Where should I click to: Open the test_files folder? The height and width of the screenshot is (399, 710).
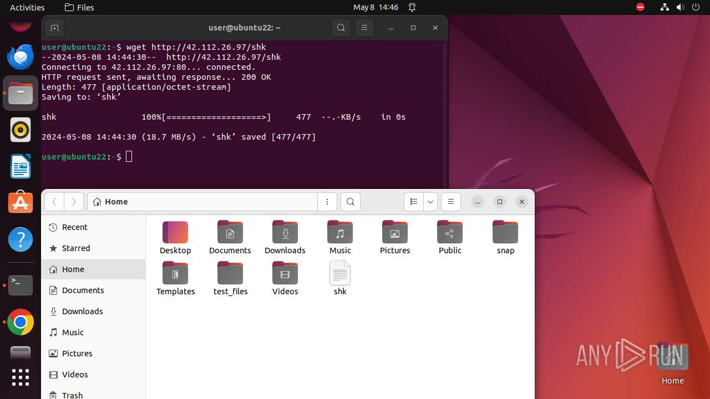(x=230, y=279)
